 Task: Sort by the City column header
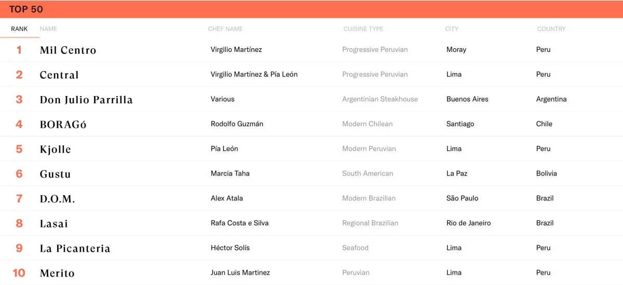click(452, 29)
